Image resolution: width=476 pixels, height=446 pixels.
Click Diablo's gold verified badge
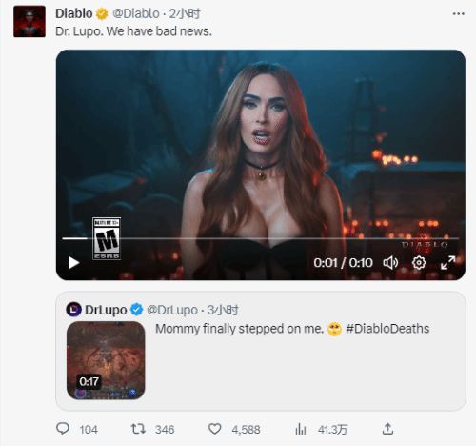click(102, 14)
